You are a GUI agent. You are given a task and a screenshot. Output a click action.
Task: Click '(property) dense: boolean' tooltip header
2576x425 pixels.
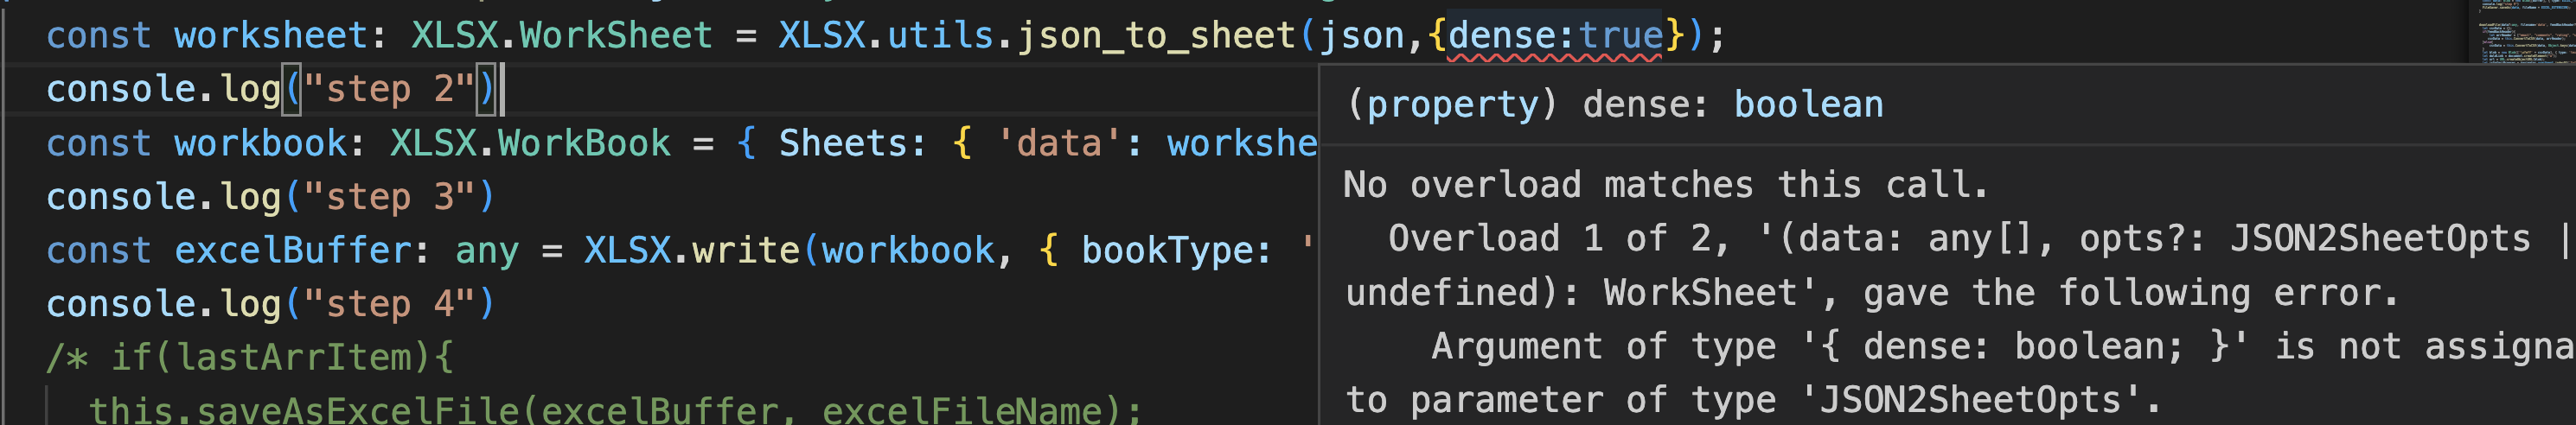pos(1615,104)
